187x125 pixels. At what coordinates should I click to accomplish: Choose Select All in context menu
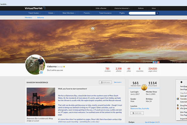[x=183, y=96]
